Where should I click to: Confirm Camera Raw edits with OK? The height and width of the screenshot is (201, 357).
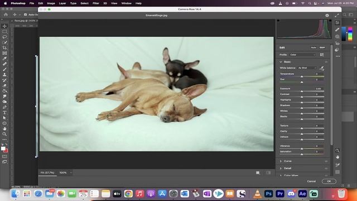tap(329, 181)
